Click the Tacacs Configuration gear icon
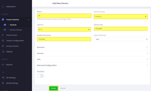 3,41
